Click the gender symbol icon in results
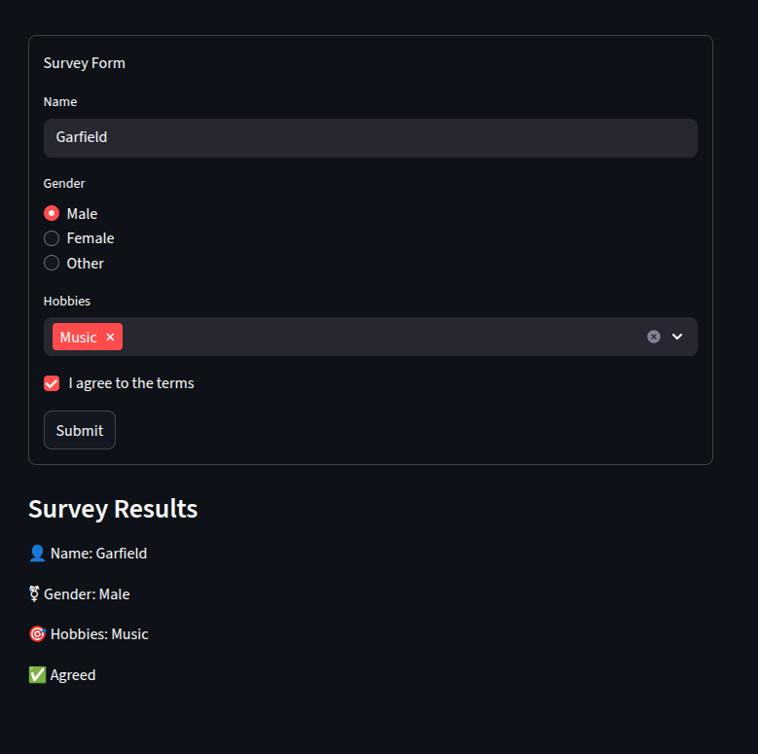758x754 pixels. [x=34, y=593]
